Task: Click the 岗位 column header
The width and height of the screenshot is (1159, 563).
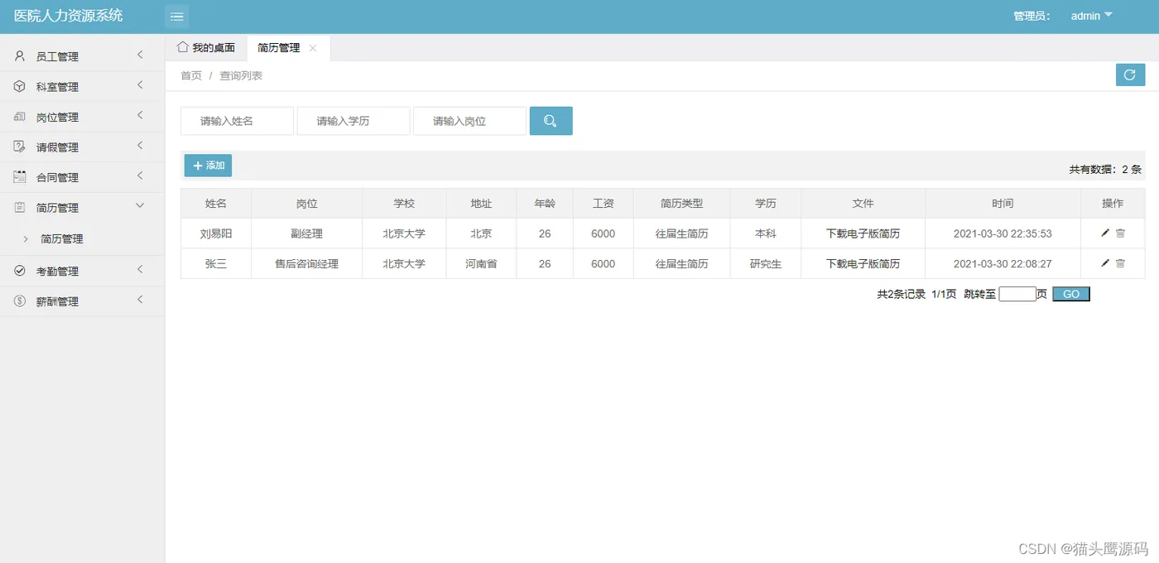Action: [x=306, y=203]
